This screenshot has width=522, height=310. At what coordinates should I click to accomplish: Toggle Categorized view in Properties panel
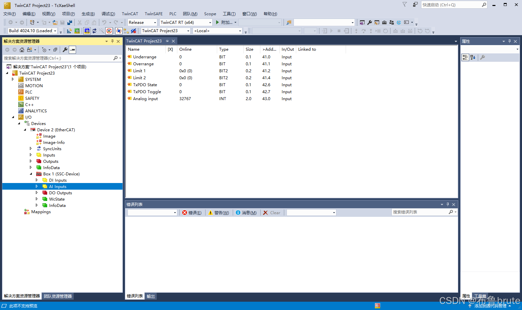click(x=465, y=57)
